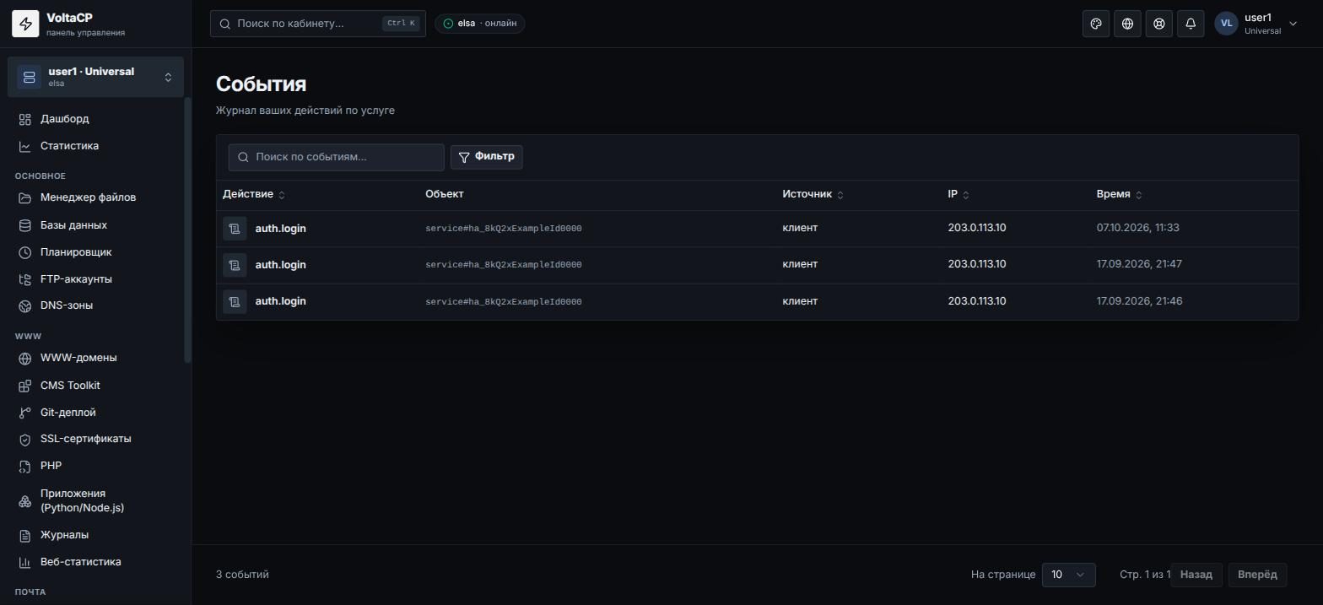
Task: Open Журналы in the sidebar
Action: point(95,535)
